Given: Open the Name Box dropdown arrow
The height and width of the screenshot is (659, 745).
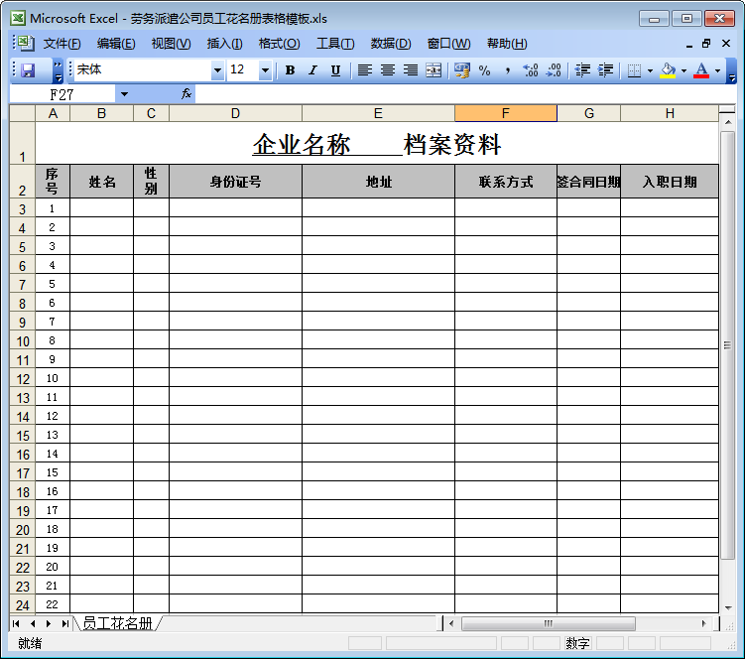Looking at the screenshot, I should pyautogui.click(x=124, y=94).
